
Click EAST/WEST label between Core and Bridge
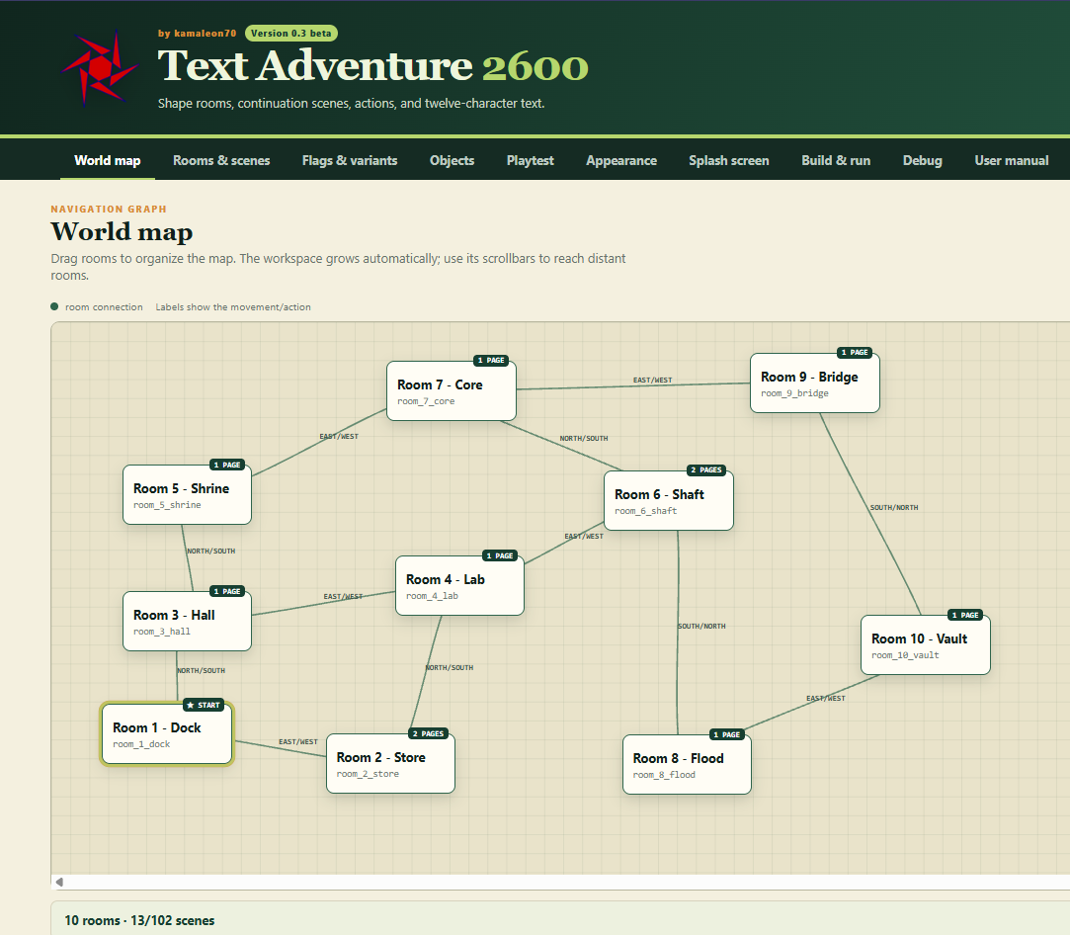tap(652, 381)
